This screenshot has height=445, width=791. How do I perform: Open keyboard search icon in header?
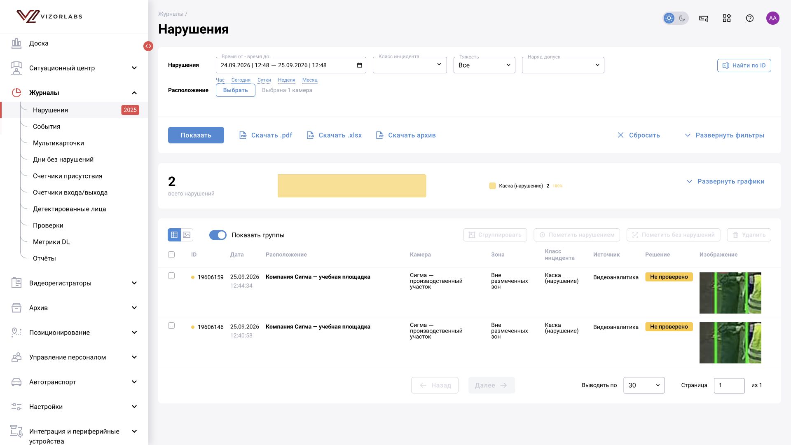click(704, 18)
